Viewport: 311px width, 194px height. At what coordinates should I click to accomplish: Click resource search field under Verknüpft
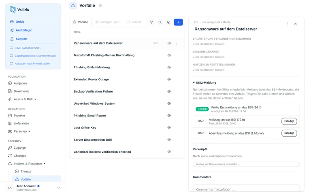pos(246,164)
